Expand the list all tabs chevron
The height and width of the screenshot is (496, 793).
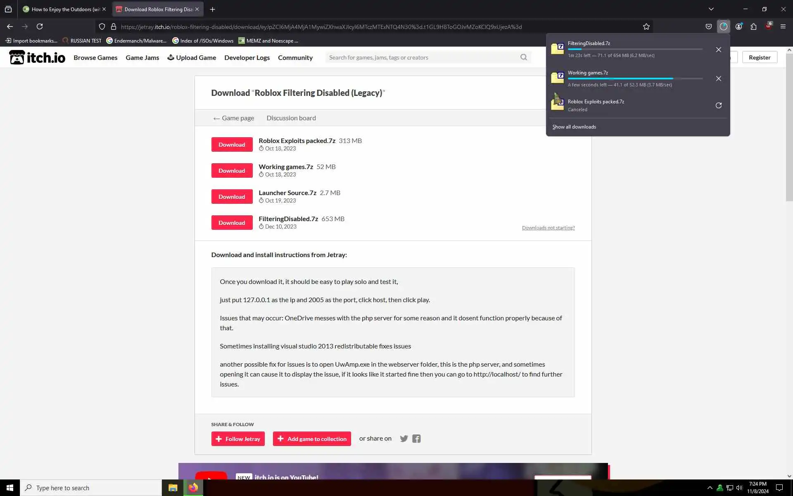pos(711,9)
